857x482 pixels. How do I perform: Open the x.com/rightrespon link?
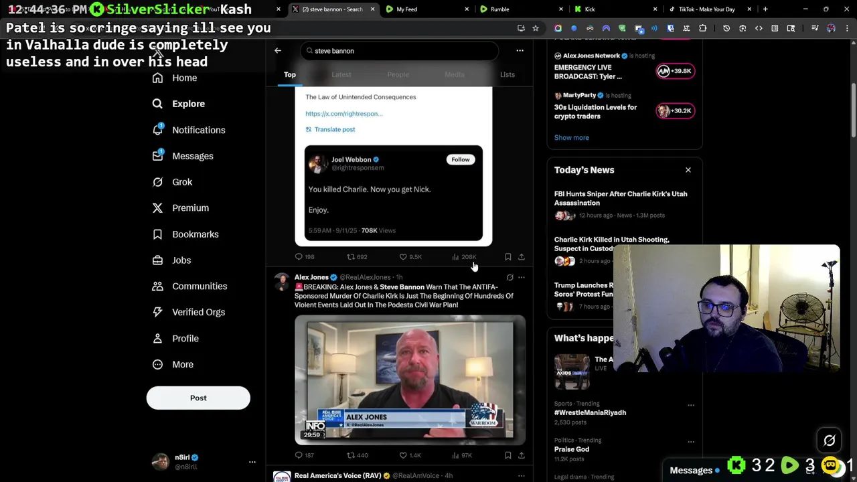[x=344, y=114]
